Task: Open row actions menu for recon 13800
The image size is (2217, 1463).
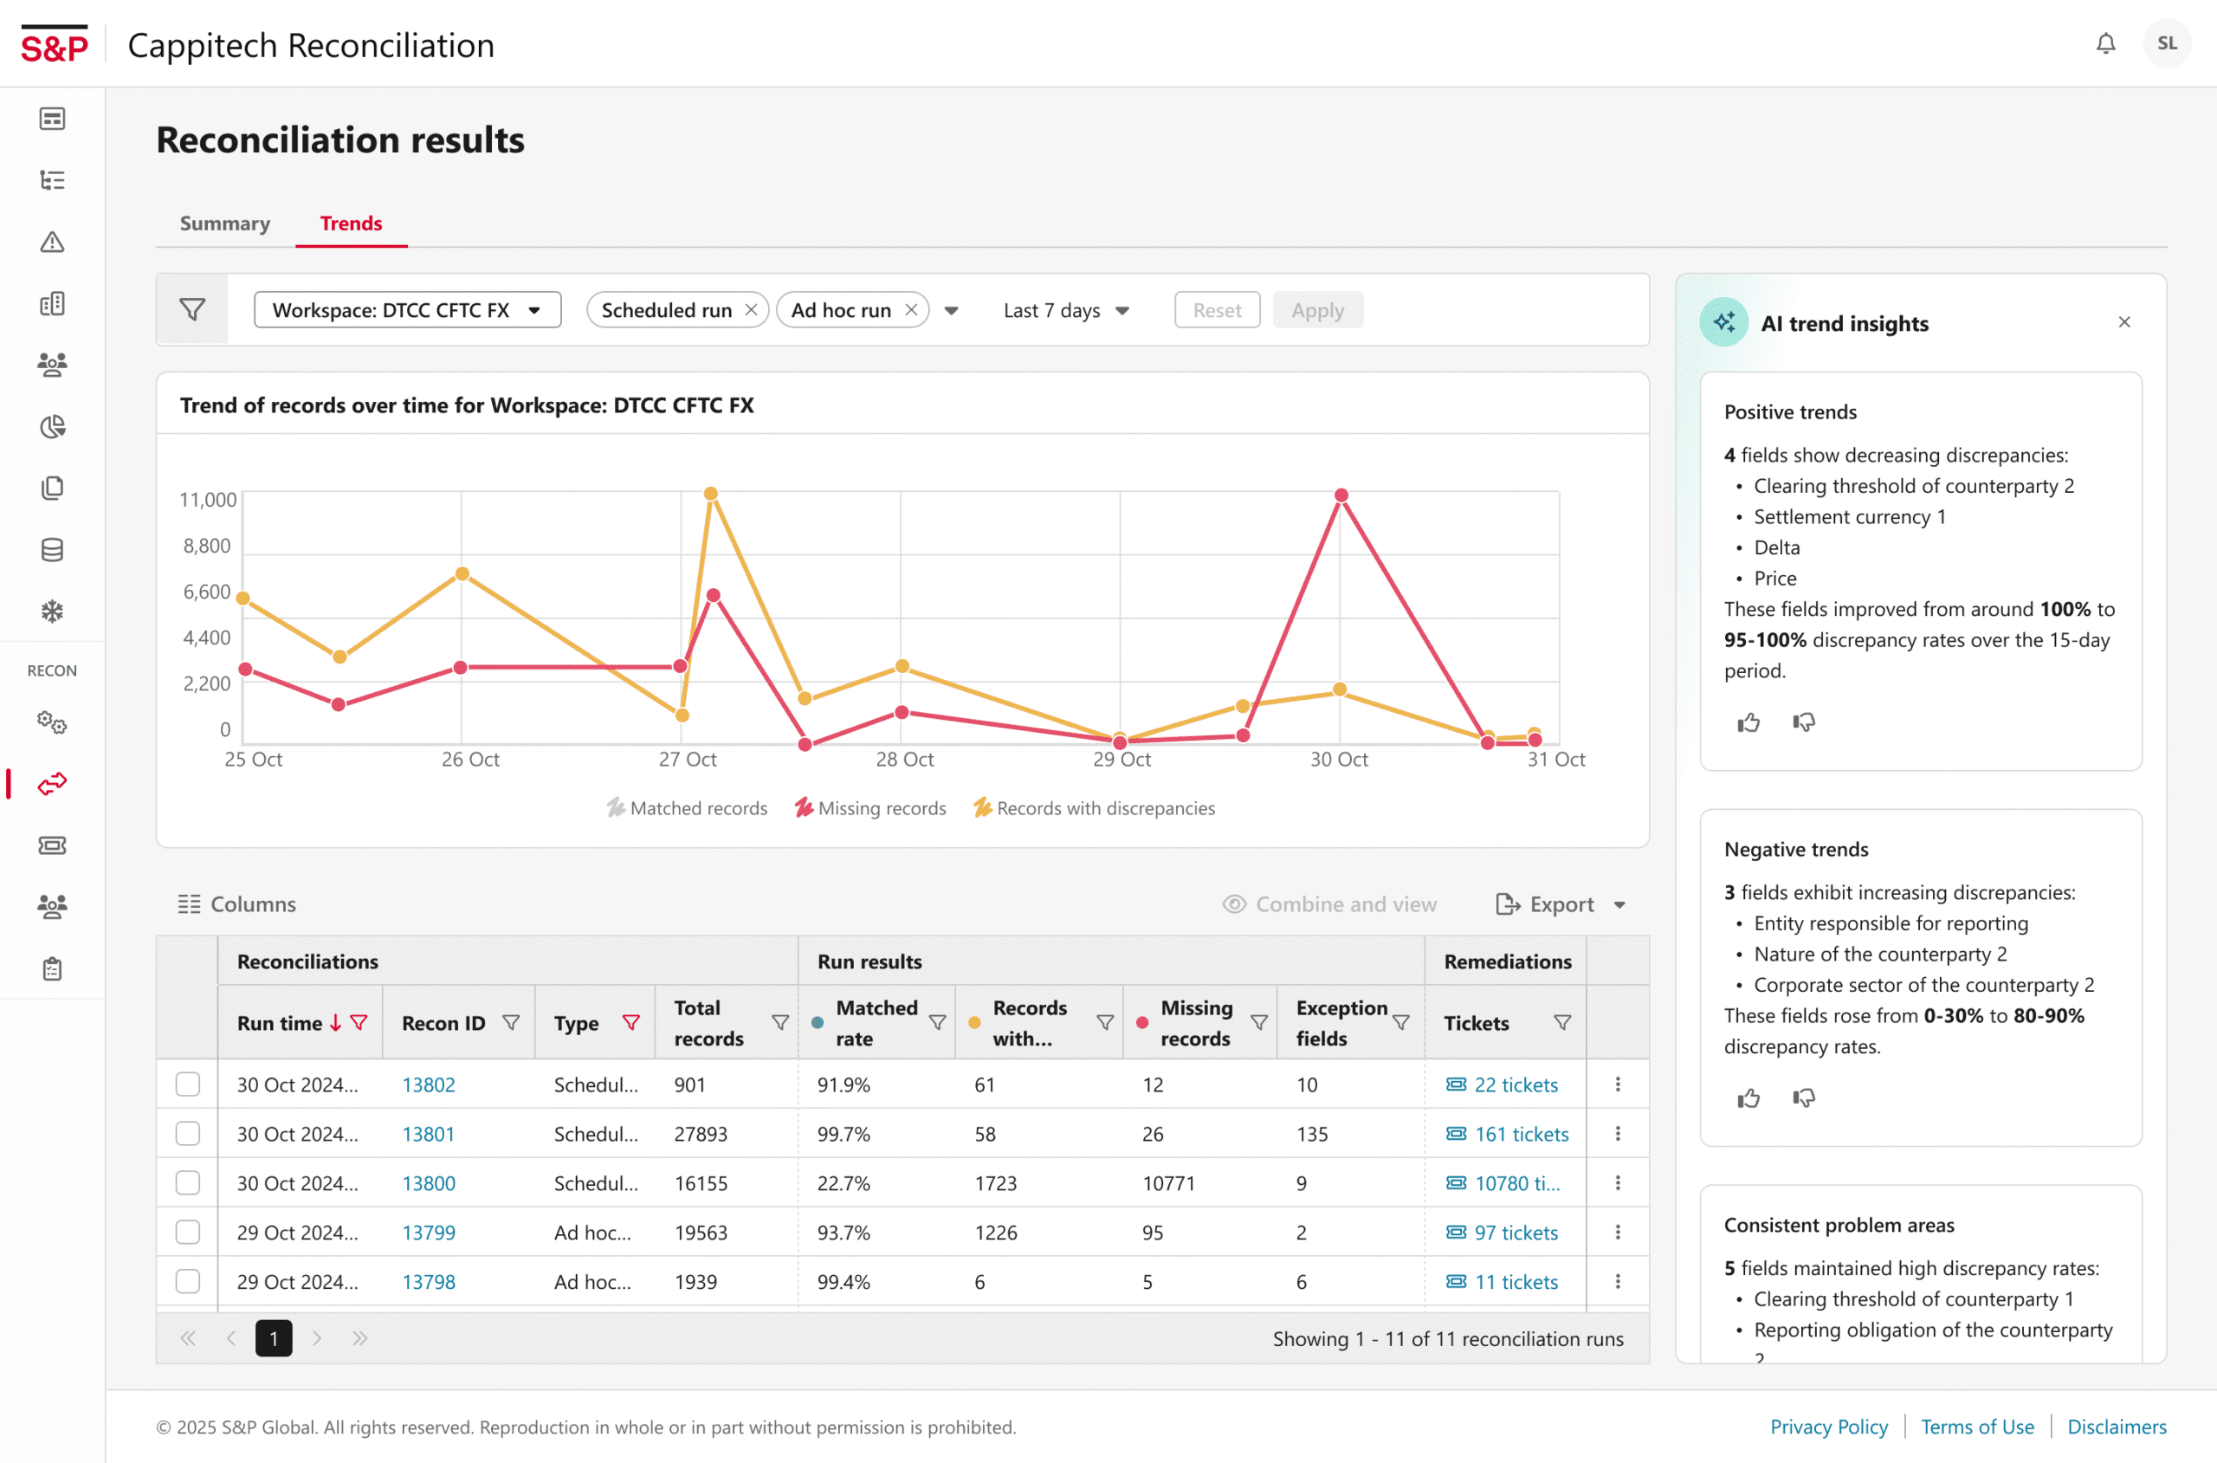Action: click(1617, 1183)
